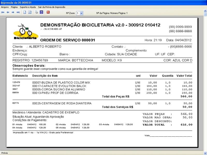Click the previous page arrow icon

8,12
